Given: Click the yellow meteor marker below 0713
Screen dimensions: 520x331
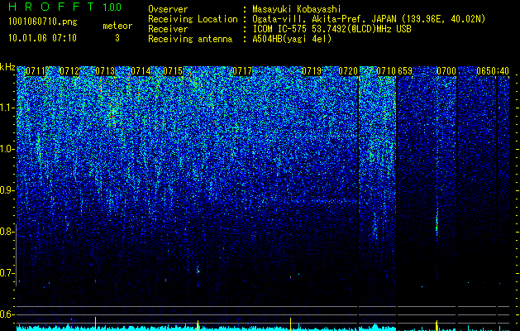Looking at the screenshot, I should pyautogui.click(x=96, y=324).
